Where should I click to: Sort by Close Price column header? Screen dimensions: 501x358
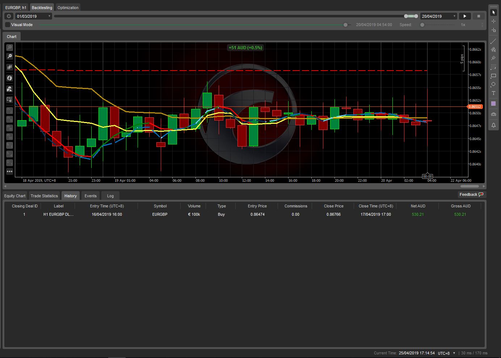click(x=334, y=206)
